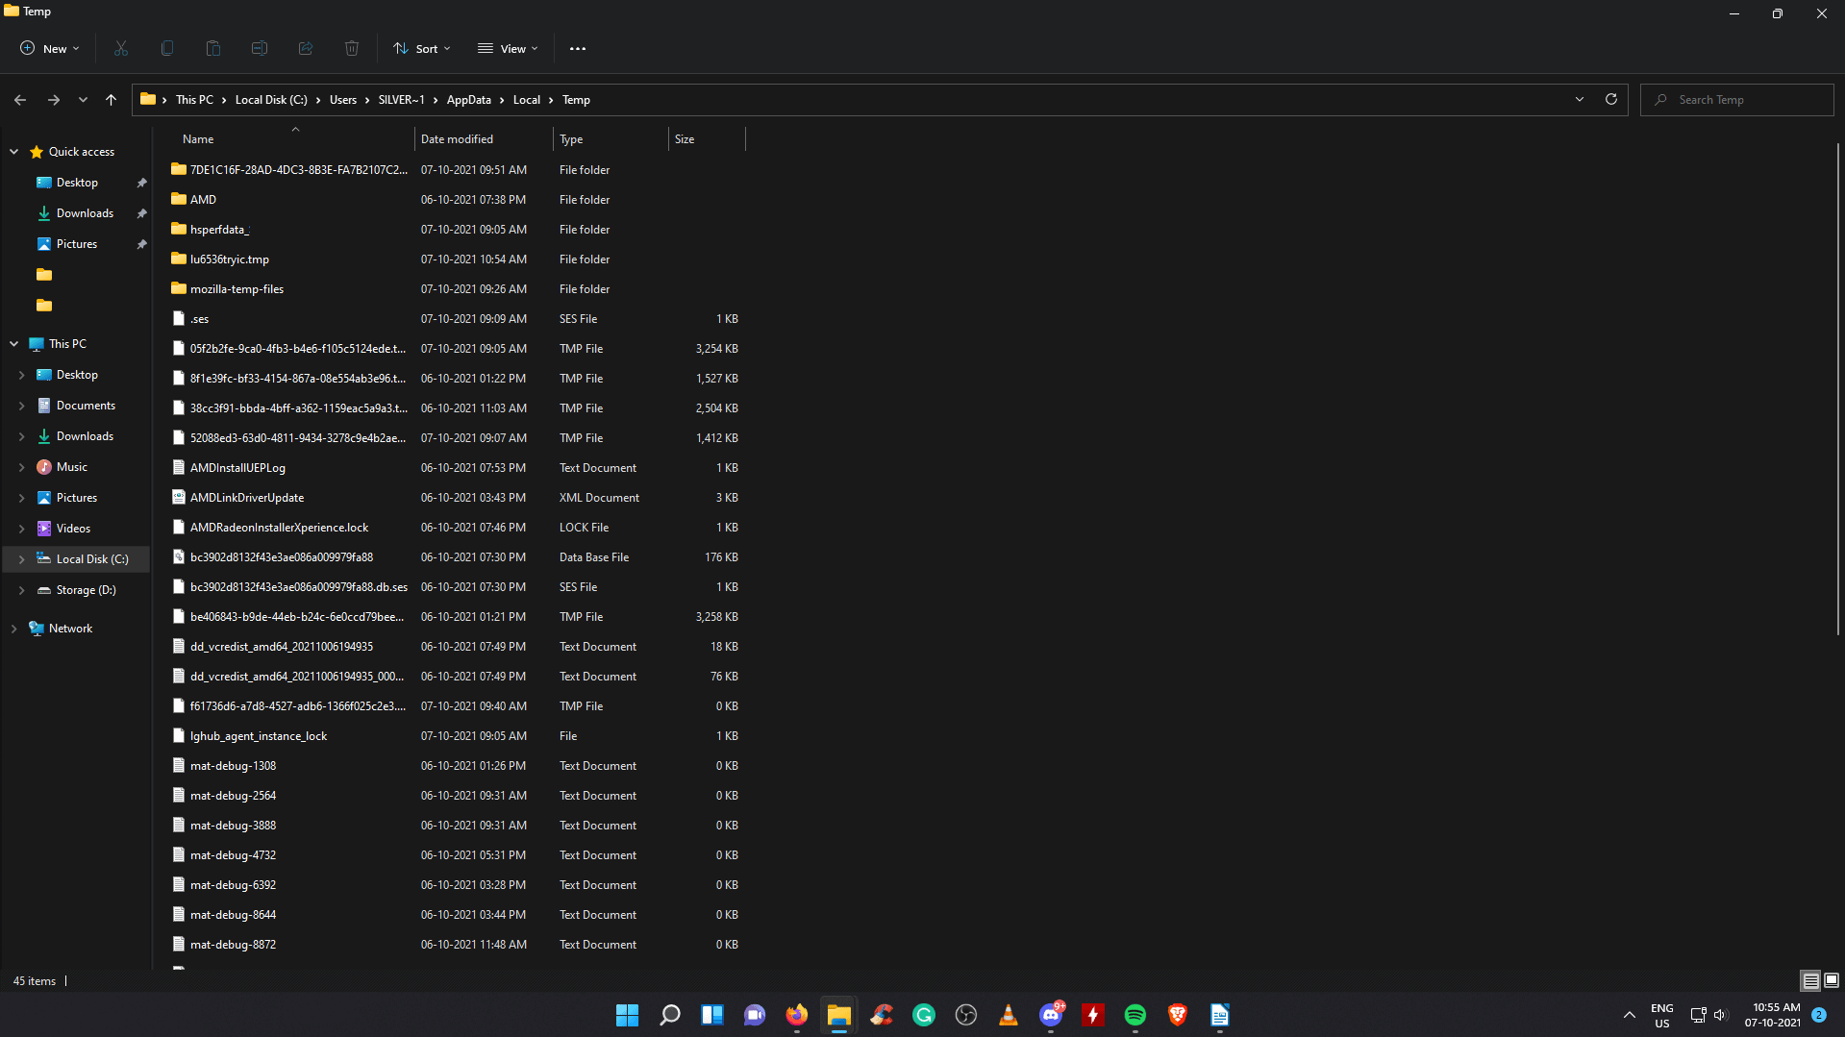
Task: Select the mozilla-temp-files folder
Action: (x=237, y=289)
